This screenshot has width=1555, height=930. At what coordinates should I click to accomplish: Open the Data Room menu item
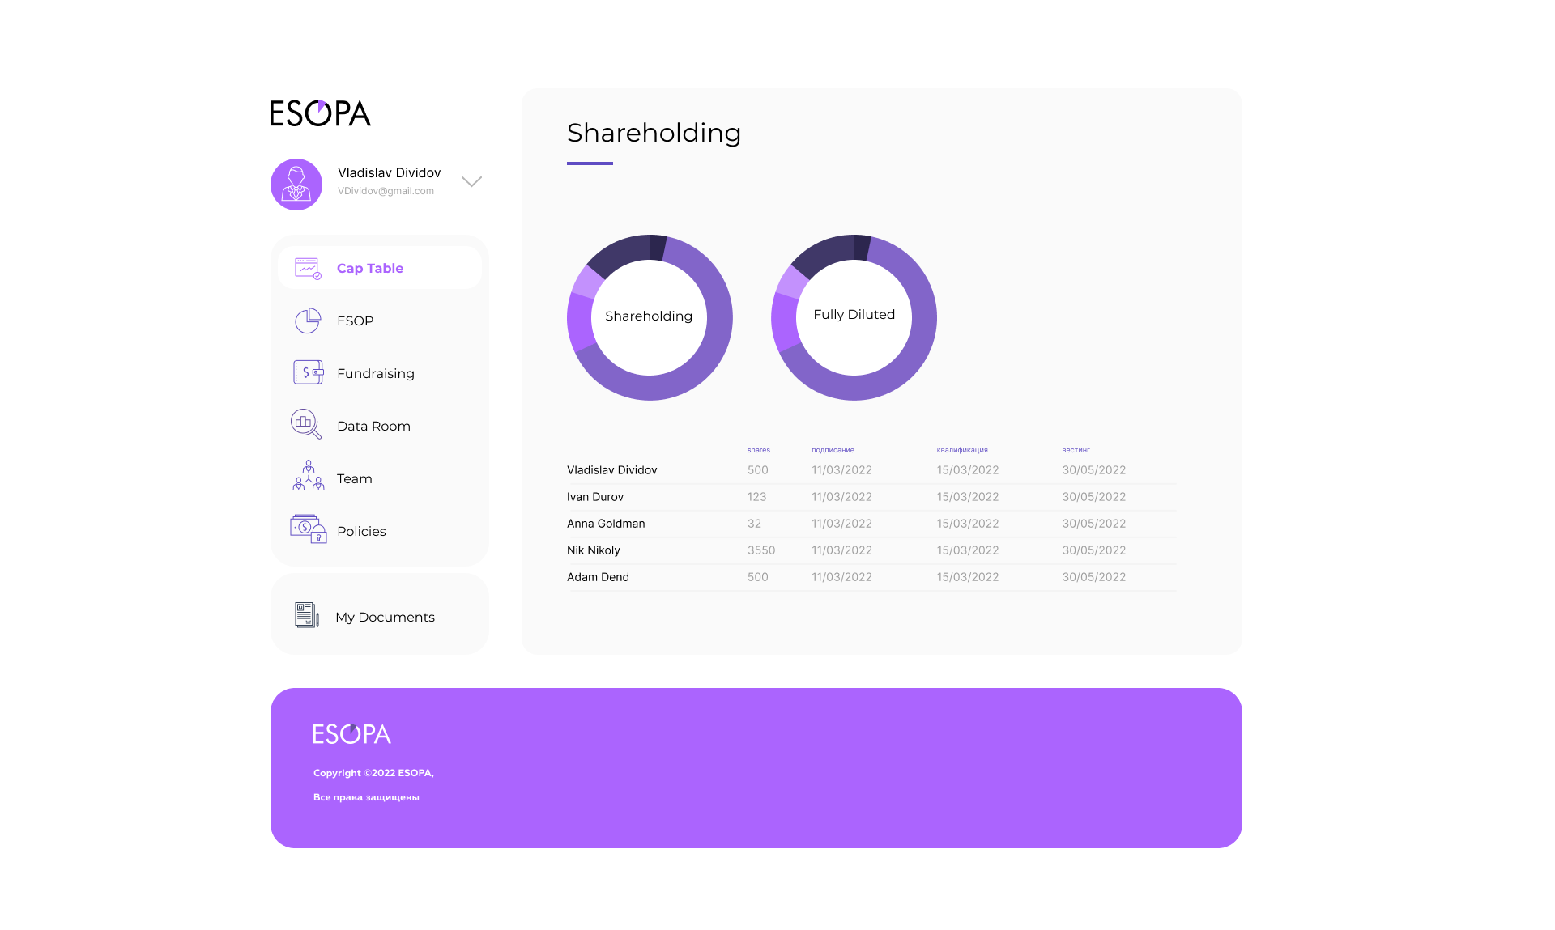pos(373,426)
